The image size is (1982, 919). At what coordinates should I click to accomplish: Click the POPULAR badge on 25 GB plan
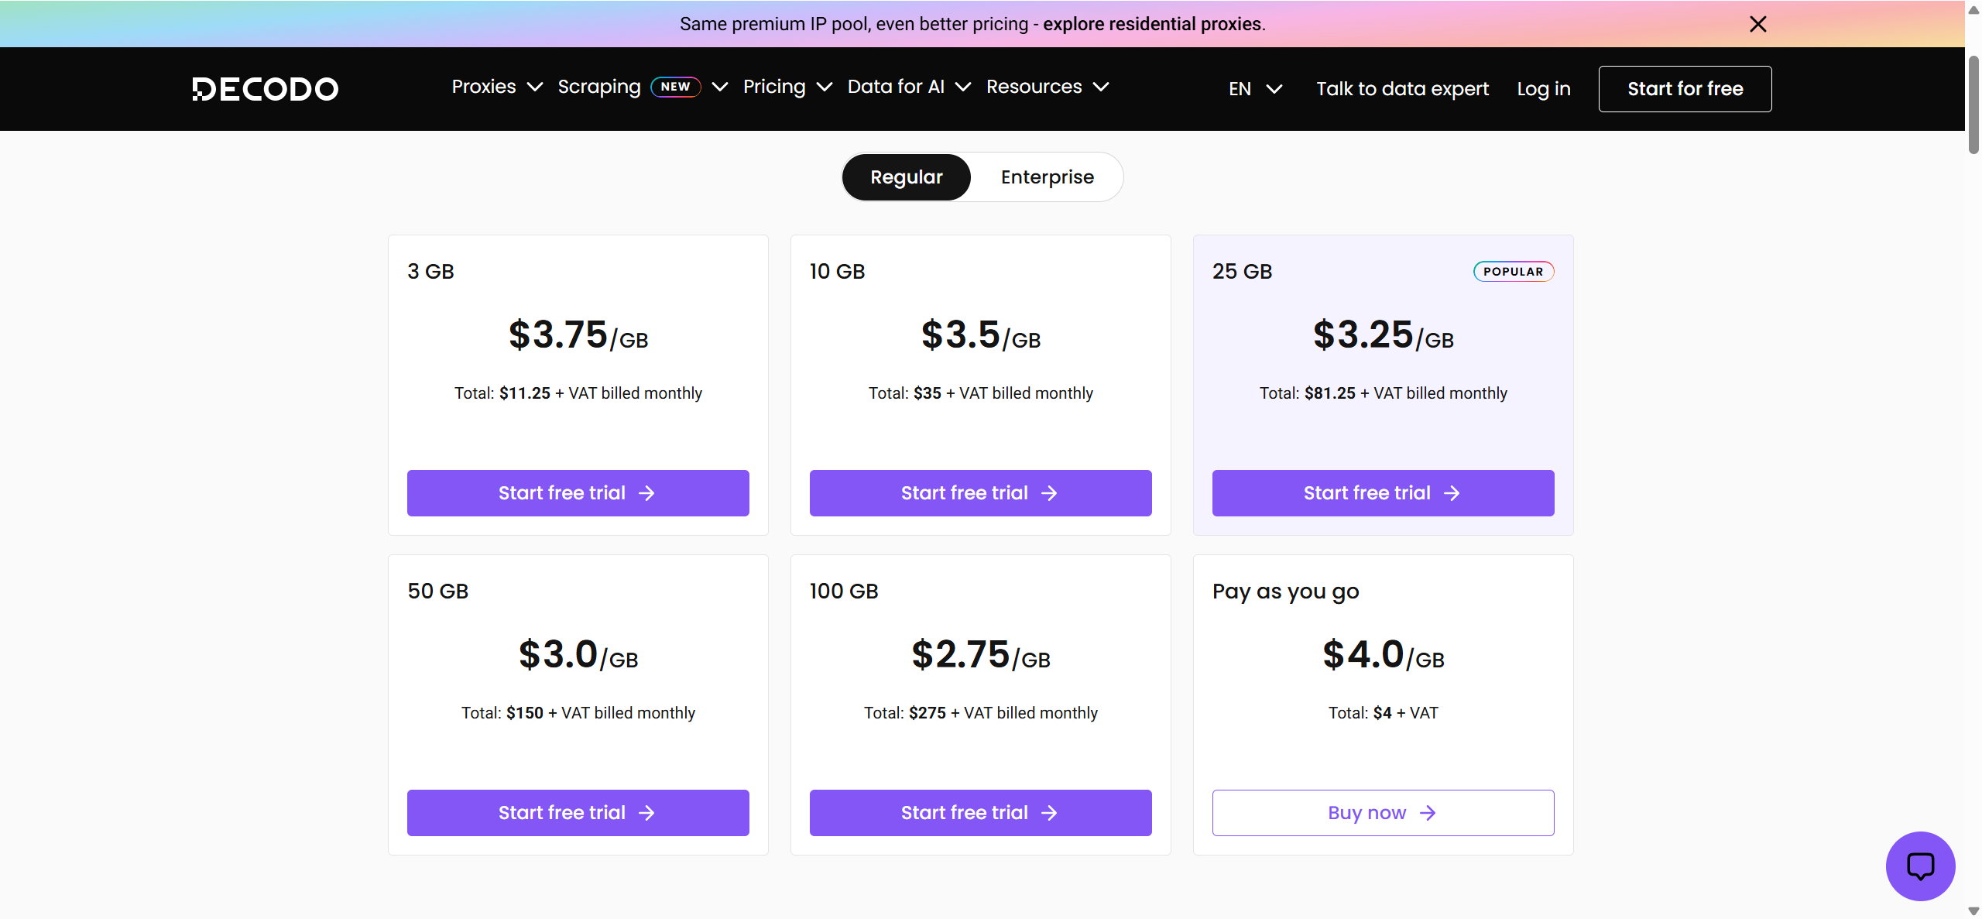click(1513, 272)
